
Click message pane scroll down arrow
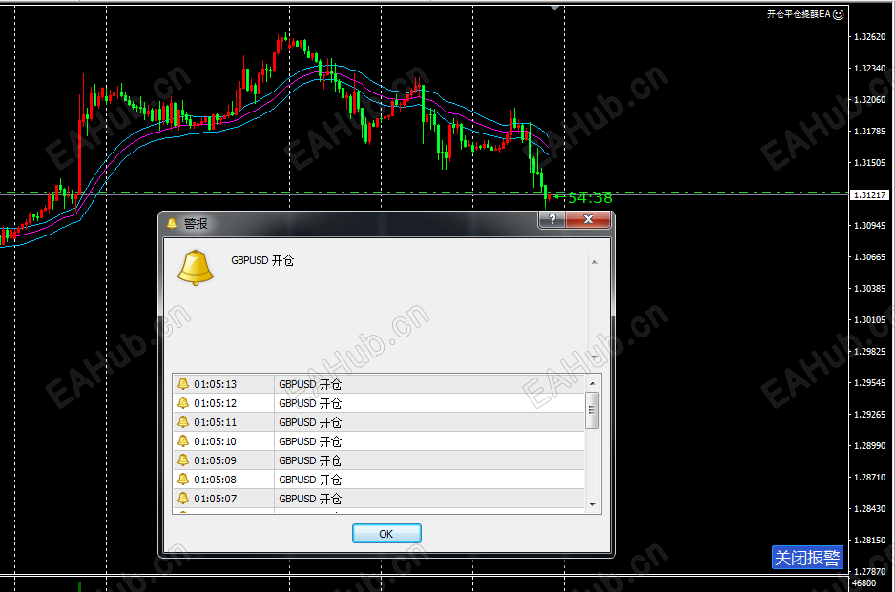[594, 357]
